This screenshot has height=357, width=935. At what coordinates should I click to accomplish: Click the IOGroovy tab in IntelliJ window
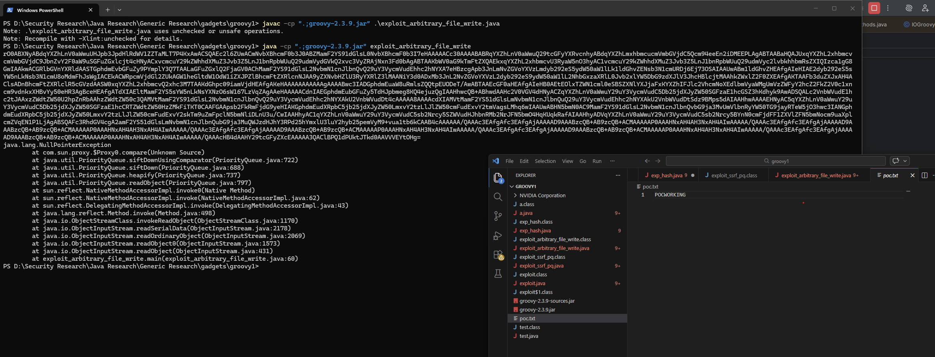[919, 24]
